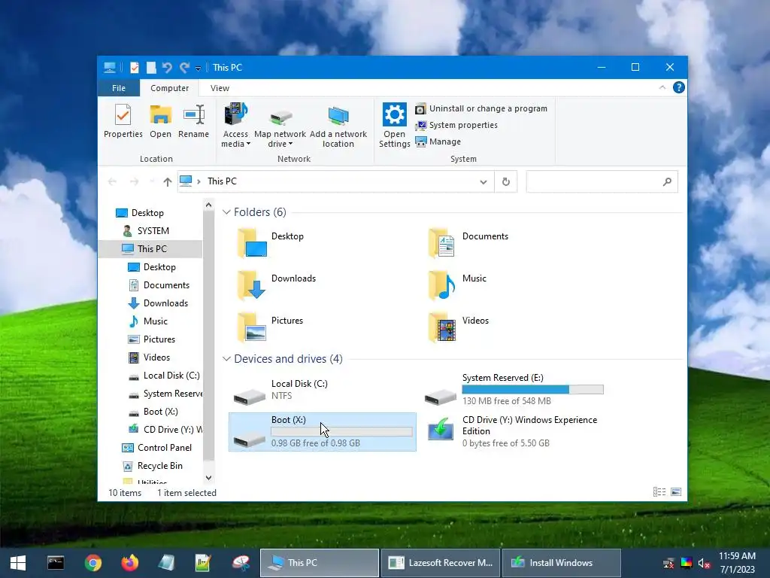Launch Google Chrome from the taskbar

[x=92, y=563]
